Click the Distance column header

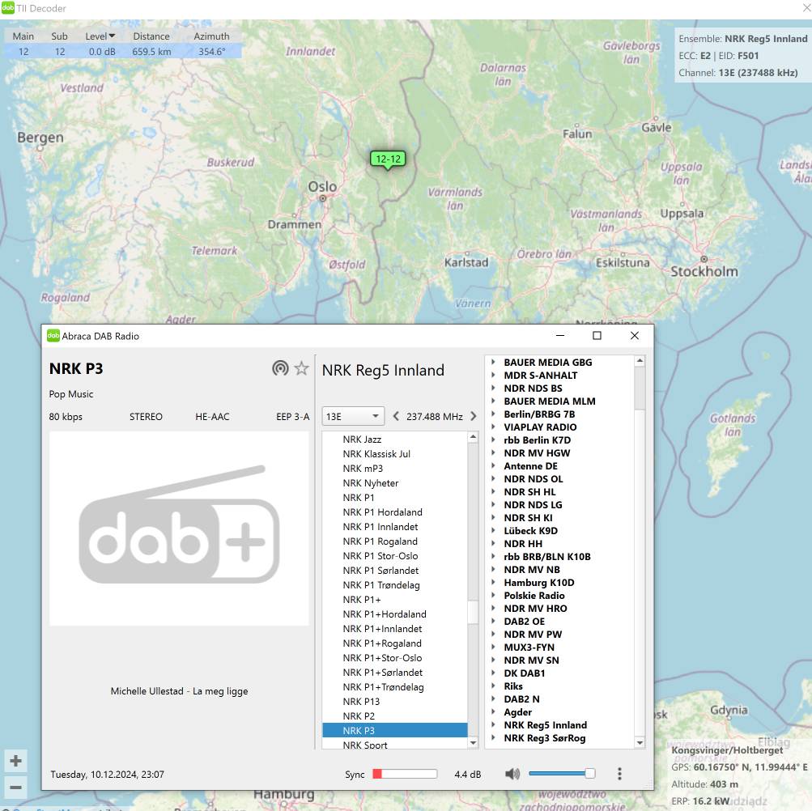tap(151, 36)
